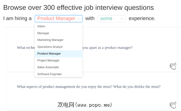Open the "some" experience level dropdown

tap(111, 19)
